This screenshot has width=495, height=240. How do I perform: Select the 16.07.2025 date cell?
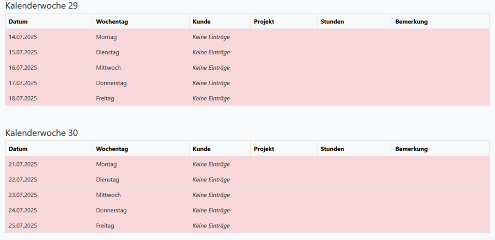[x=23, y=68]
